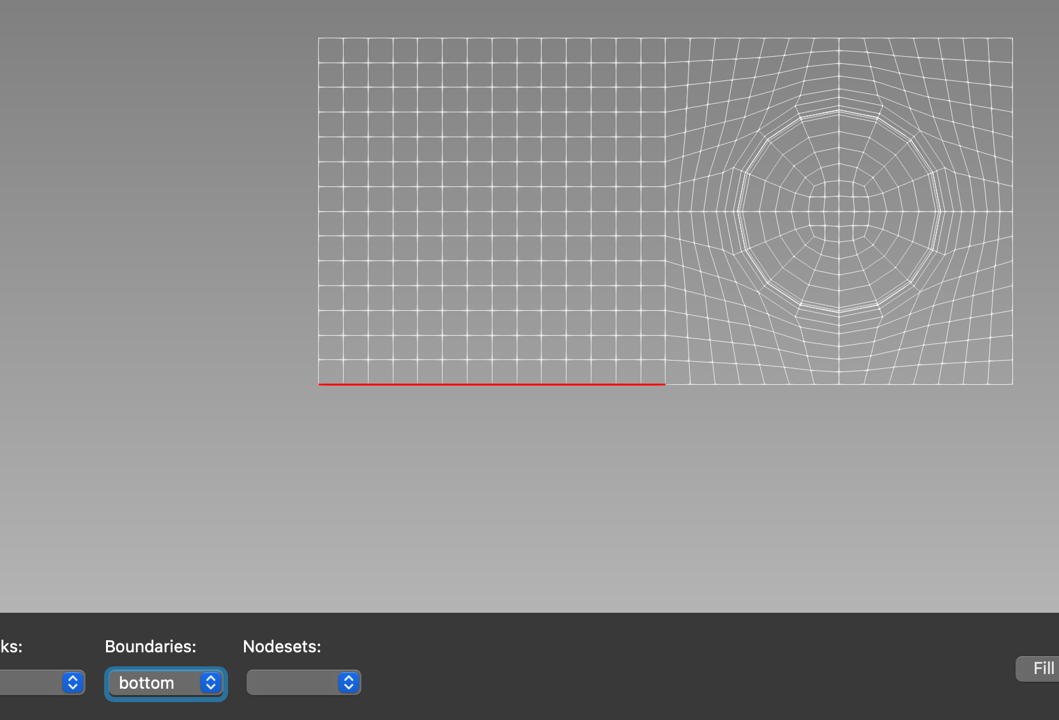The height and width of the screenshot is (720, 1059).
Task: Click the Nodesets: label
Action: (281, 647)
